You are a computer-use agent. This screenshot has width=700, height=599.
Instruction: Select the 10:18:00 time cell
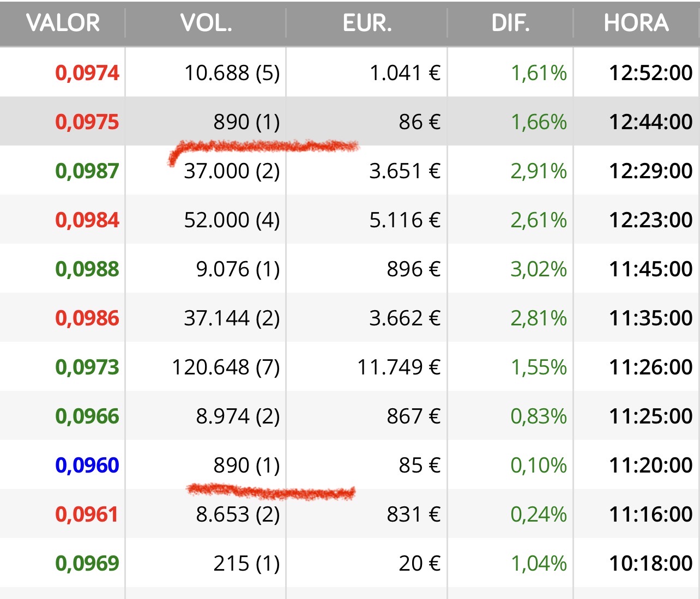coord(650,564)
